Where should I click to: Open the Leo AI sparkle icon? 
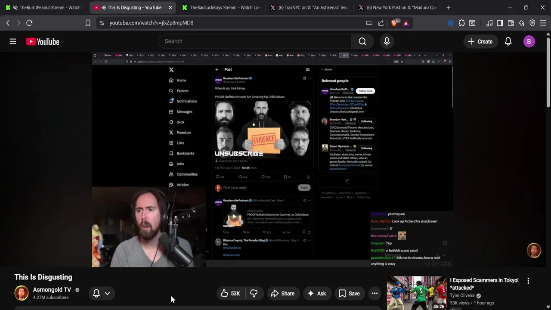tap(522, 23)
